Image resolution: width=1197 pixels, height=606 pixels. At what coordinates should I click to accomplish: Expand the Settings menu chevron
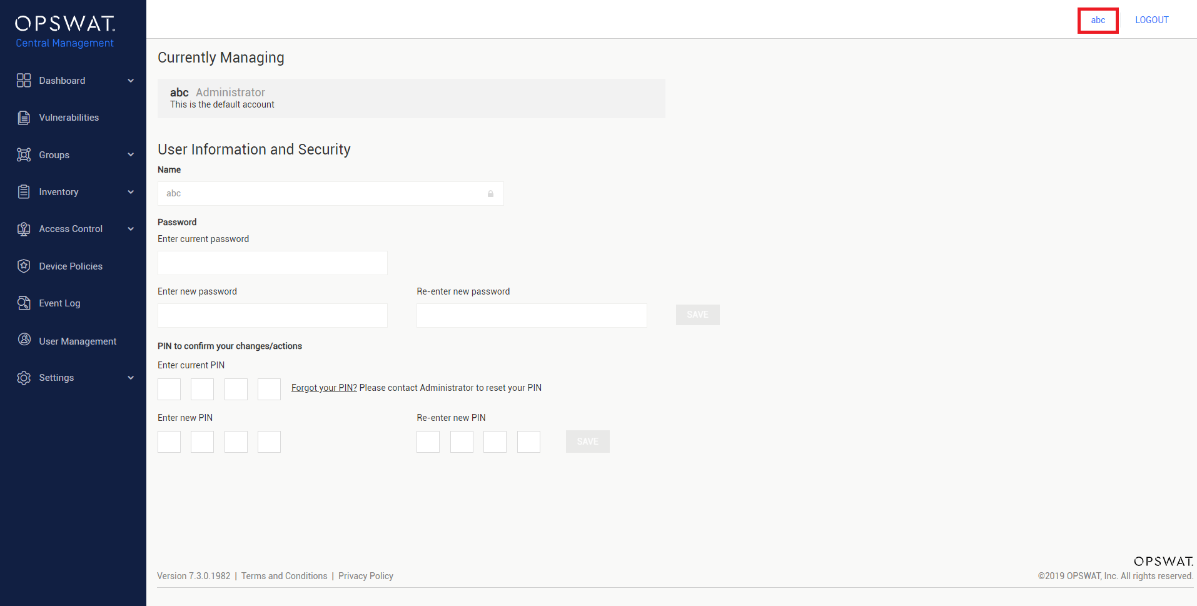(131, 378)
